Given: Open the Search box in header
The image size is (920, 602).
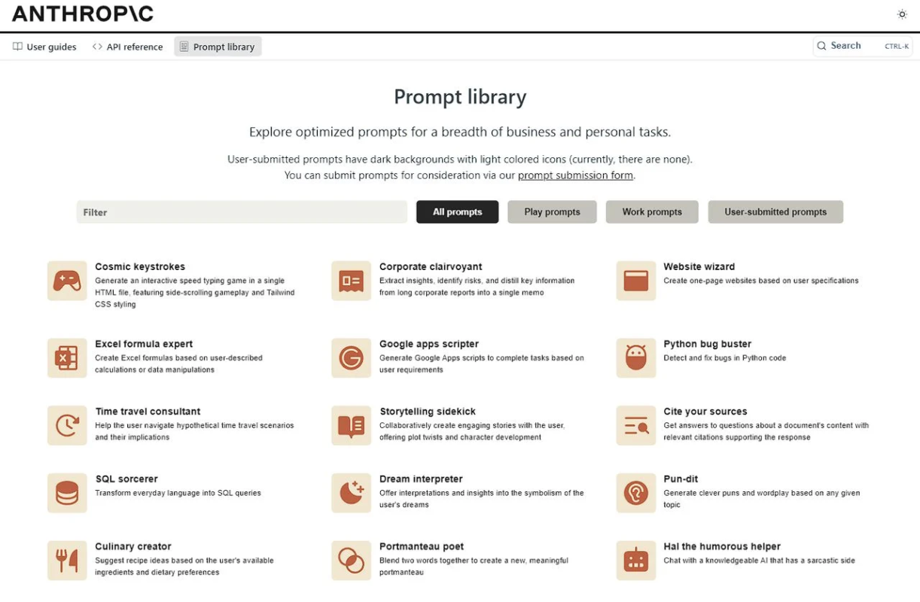Looking at the screenshot, I should click(863, 46).
